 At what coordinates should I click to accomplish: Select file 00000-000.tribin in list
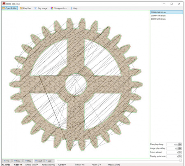click(x=166, y=12)
